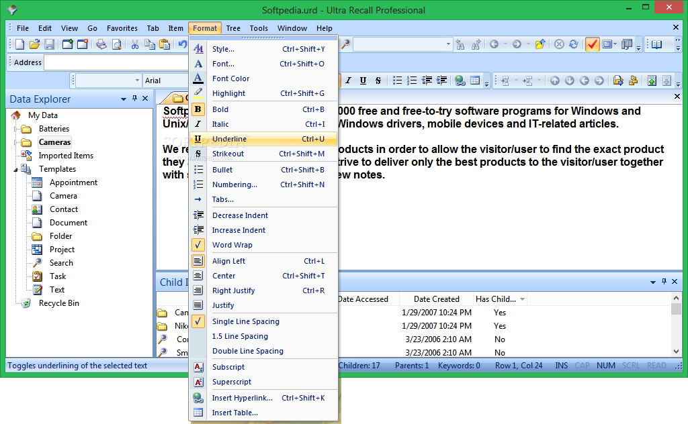This screenshot has width=688, height=424.
Task: Click the hyperlink globe icon in formatting toolbar
Action: click(x=460, y=81)
